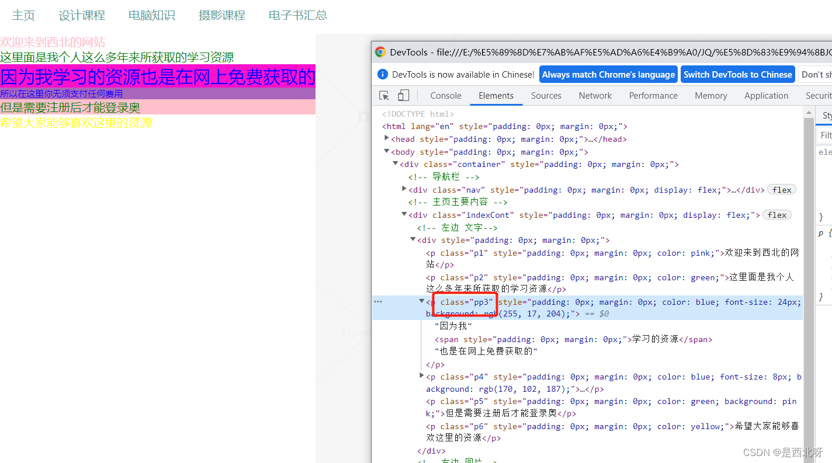Click green text 这里面是我个人这么多年来所获取的学习资源
832x463 pixels.
(x=117, y=57)
